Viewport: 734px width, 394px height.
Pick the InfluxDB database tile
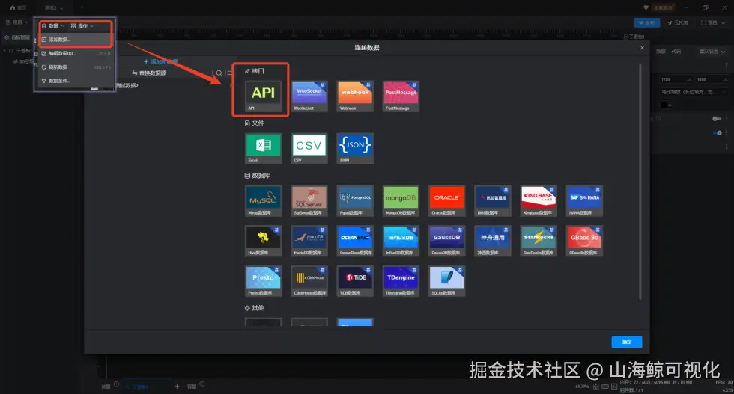coord(401,241)
